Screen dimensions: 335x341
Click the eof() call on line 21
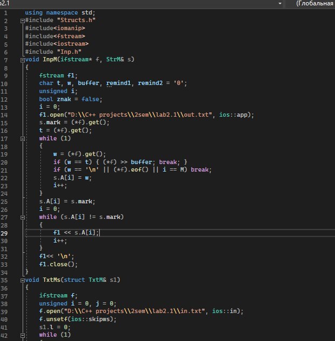pos(139,169)
